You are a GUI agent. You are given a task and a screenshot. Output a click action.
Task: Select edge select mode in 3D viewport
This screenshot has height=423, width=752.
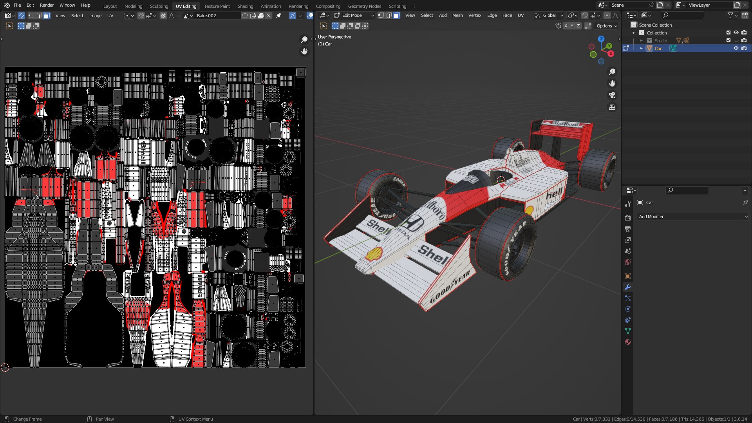point(389,15)
